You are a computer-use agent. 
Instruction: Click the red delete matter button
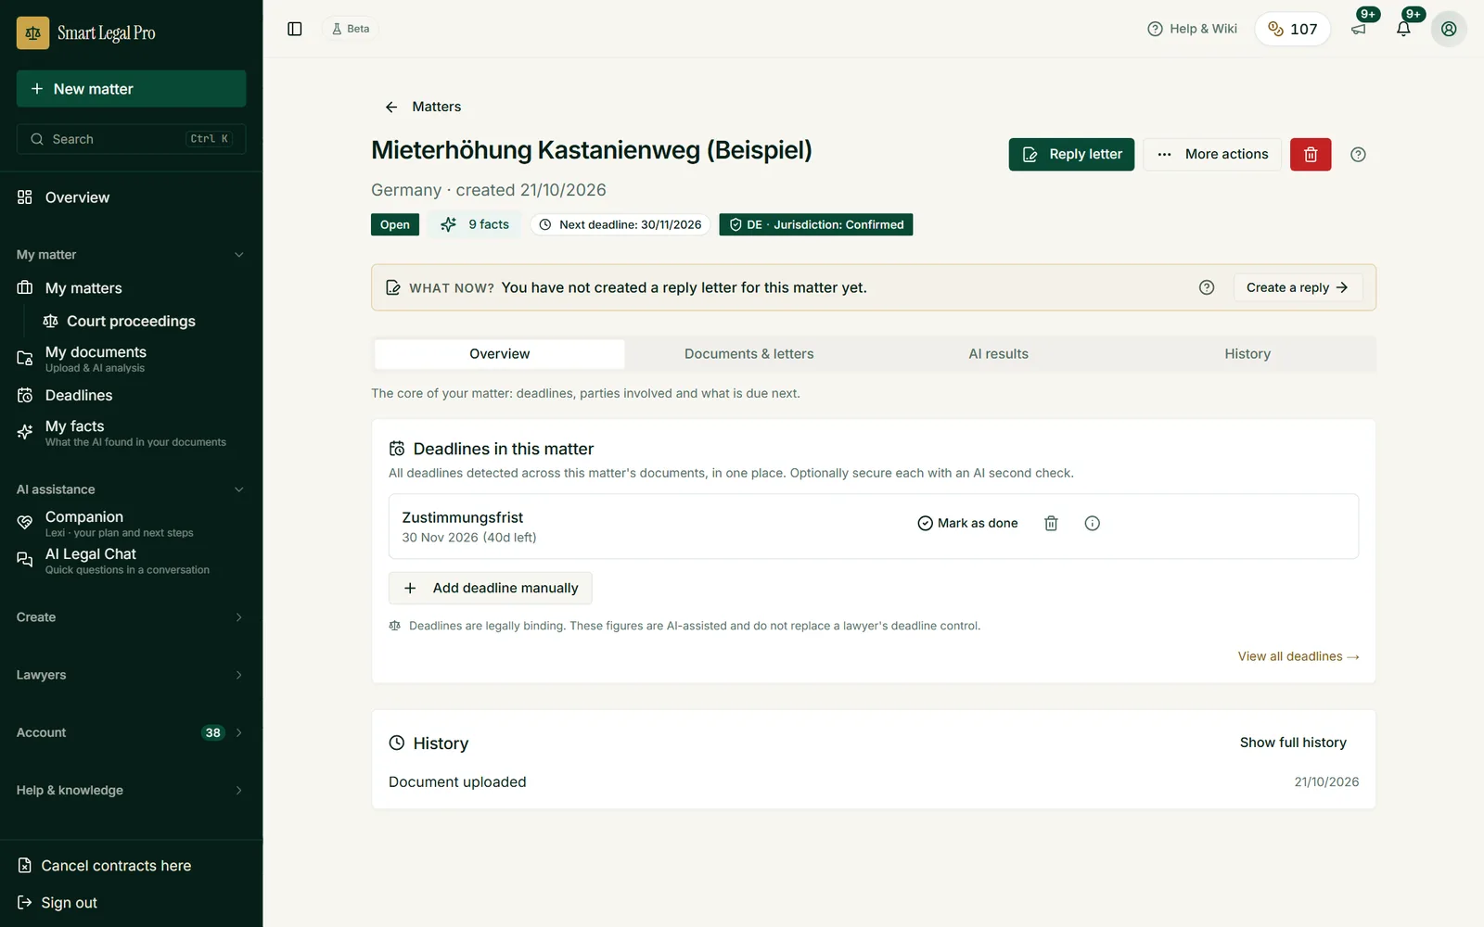pyautogui.click(x=1311, y=154)
